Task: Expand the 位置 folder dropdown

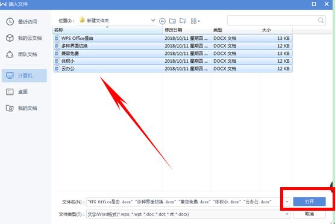Action: [x=153, y=21]
